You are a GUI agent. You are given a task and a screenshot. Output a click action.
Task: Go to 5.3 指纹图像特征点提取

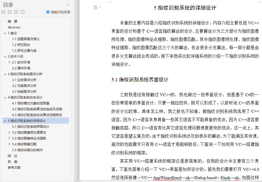tap(29, 138)
